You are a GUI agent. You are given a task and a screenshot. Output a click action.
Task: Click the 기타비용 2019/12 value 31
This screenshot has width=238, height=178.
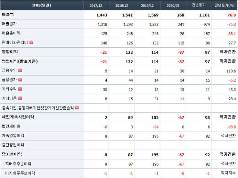(x=156, y=99)
